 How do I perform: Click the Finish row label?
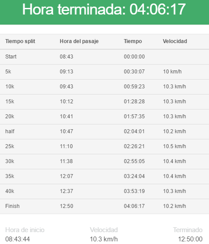(12, 206)
